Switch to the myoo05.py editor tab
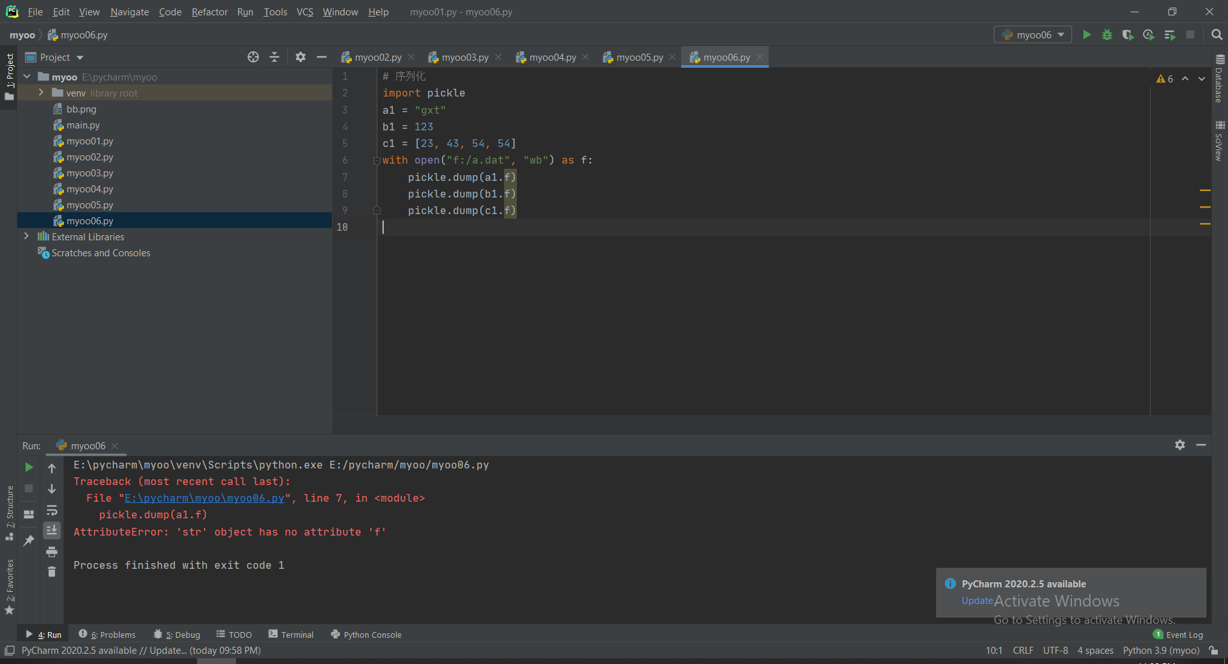Screen dimensions: 1228x664 coord(639,57)
